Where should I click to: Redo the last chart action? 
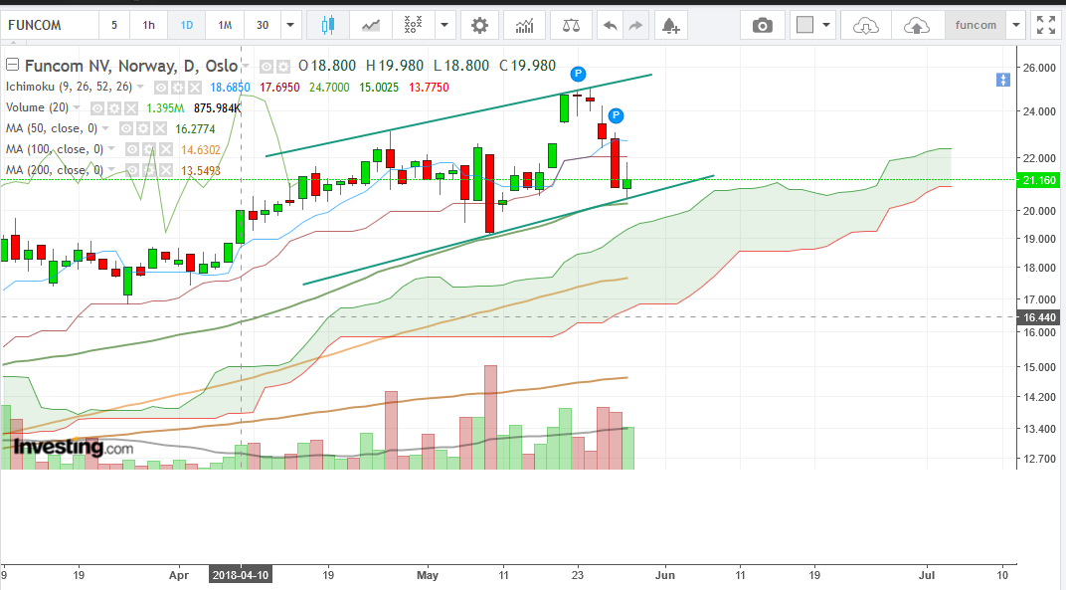pos(635,25)
